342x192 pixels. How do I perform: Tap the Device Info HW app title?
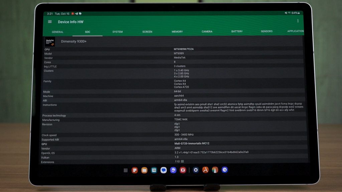[x=71, y=22]
